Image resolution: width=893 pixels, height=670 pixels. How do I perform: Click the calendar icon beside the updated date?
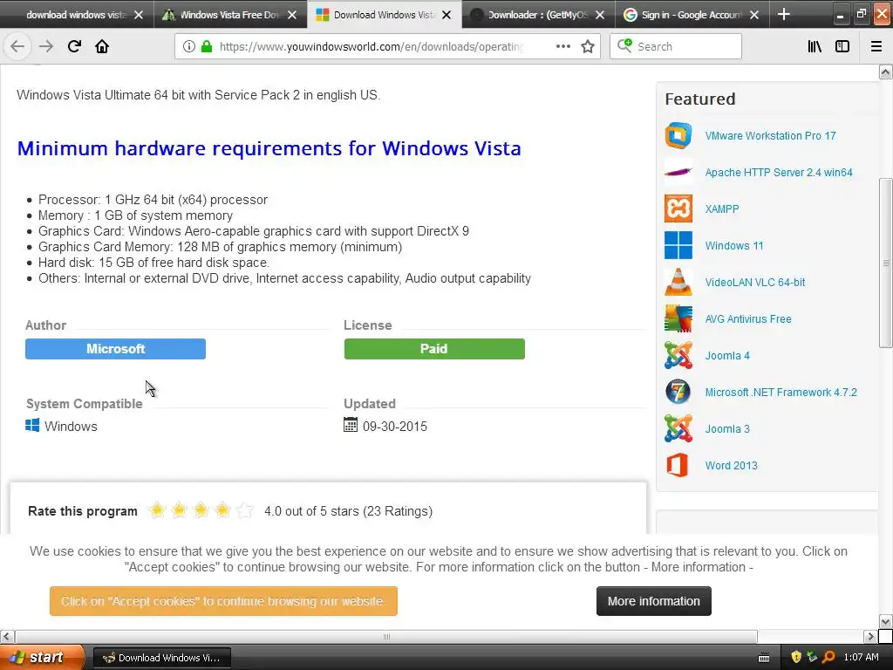(x=351, y=425)
